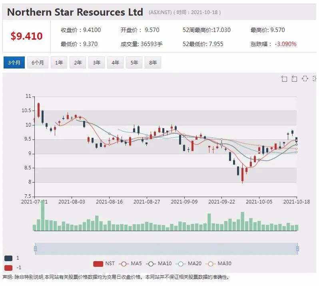Click the y-axis label 10.5

26,111
